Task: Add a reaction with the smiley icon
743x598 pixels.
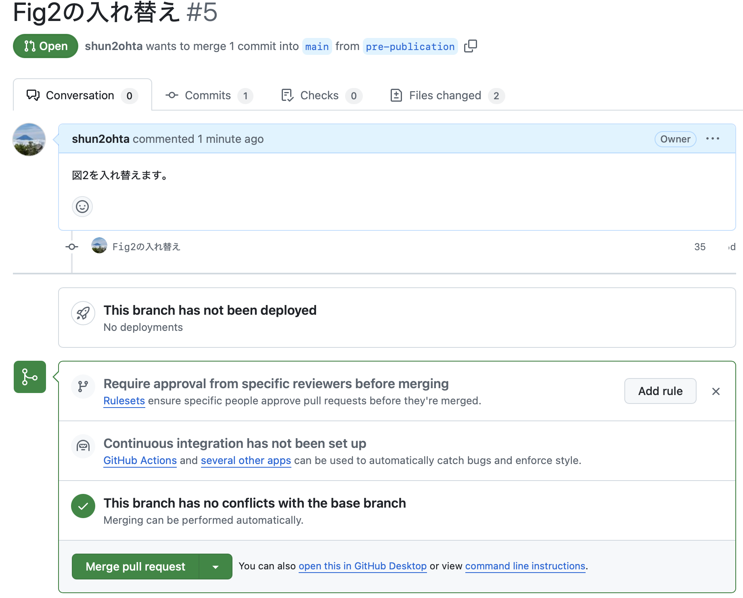Action: tap(82, 207)
